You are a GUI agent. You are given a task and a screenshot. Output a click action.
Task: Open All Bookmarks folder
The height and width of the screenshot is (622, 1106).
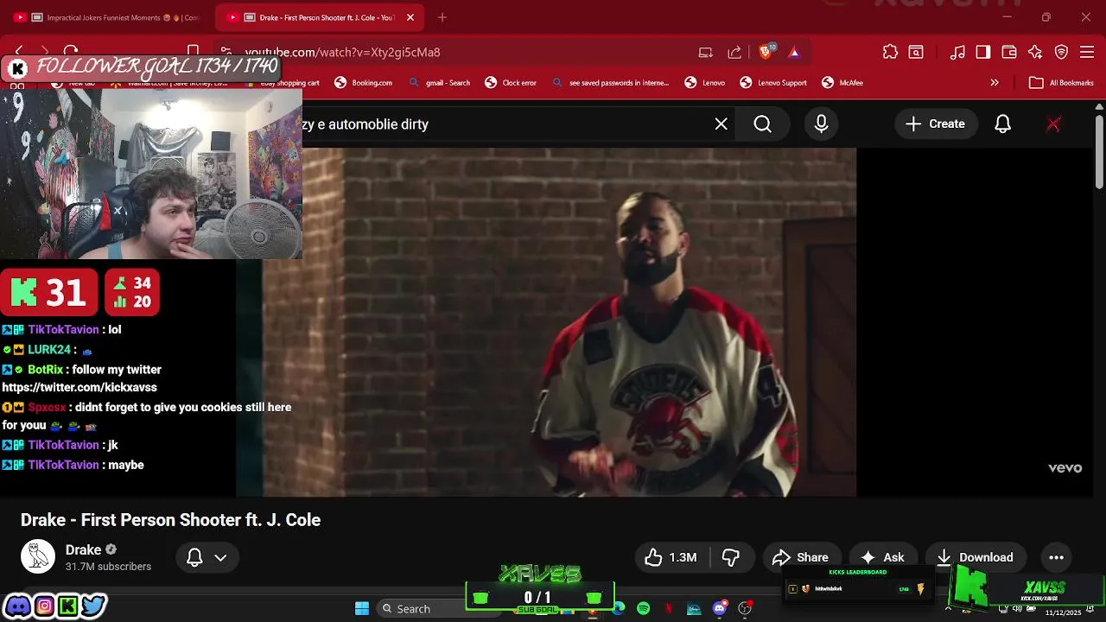(1062, 83)
